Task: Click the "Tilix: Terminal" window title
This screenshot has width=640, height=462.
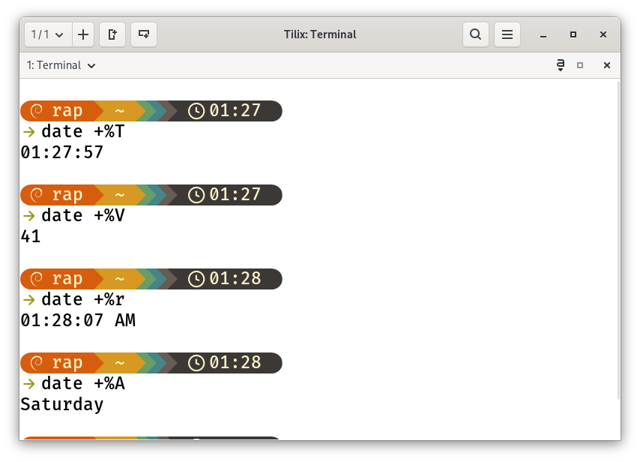Action: [320, 34]
